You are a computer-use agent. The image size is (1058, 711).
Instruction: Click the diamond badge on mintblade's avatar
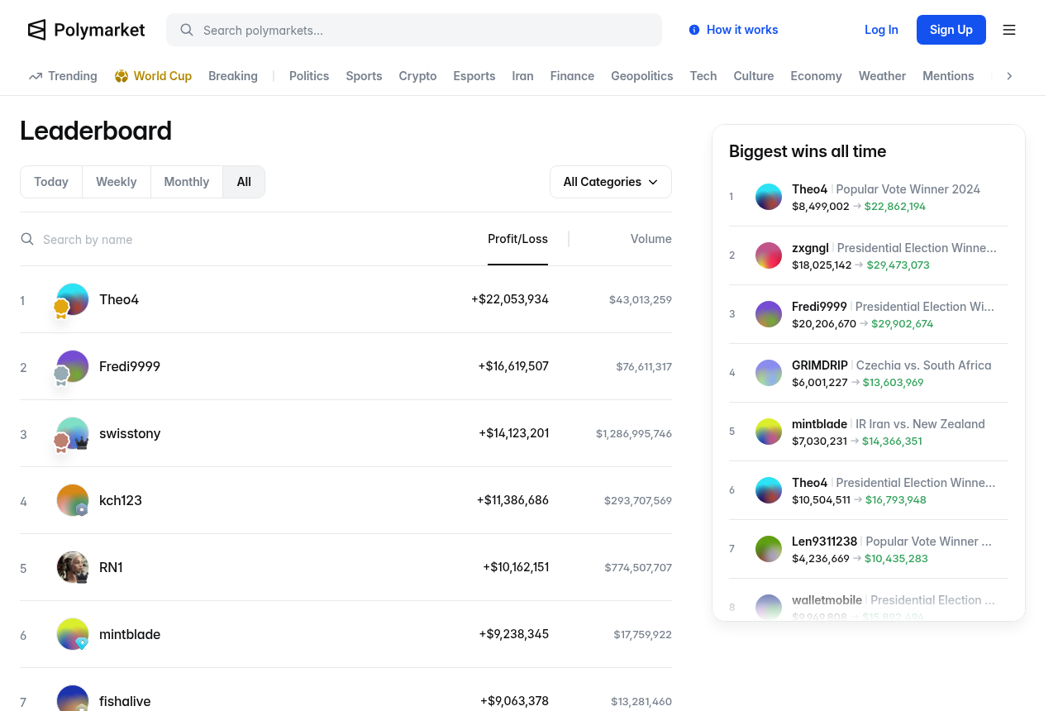82,642
